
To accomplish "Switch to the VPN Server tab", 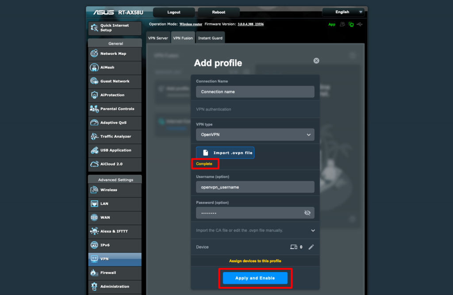I will [158, 38].
